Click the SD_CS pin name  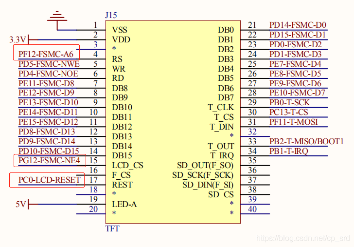[x=221, y=195]
